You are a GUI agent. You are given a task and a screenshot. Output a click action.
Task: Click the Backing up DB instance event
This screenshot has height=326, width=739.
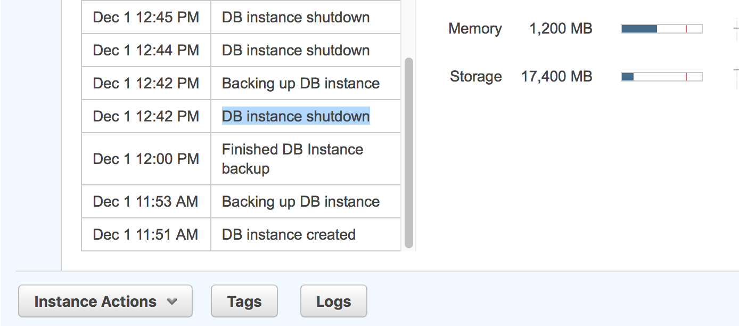coord(300,83)
